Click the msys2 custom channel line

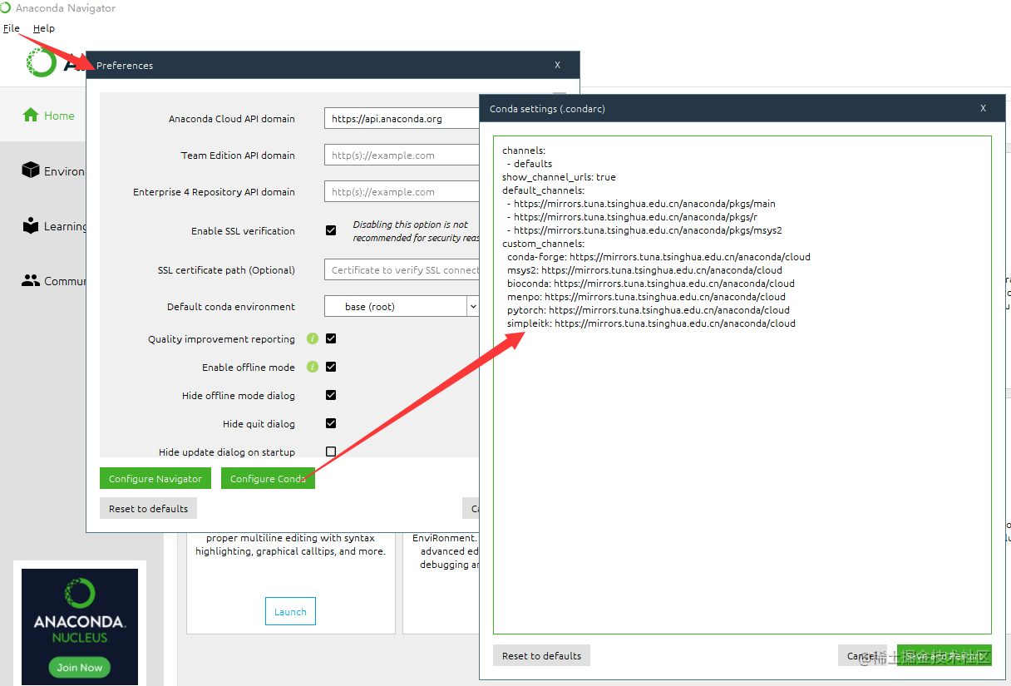[644, 270]
